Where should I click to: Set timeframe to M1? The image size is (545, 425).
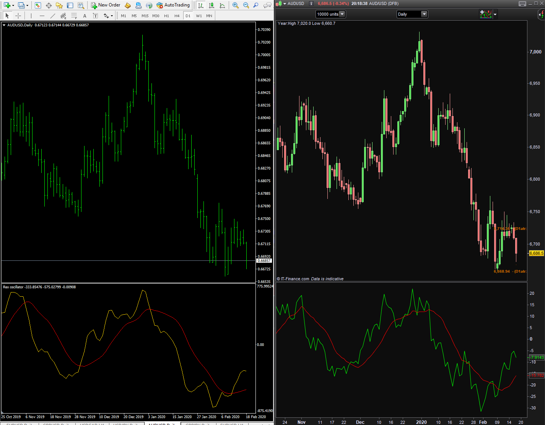pos(124,16)
